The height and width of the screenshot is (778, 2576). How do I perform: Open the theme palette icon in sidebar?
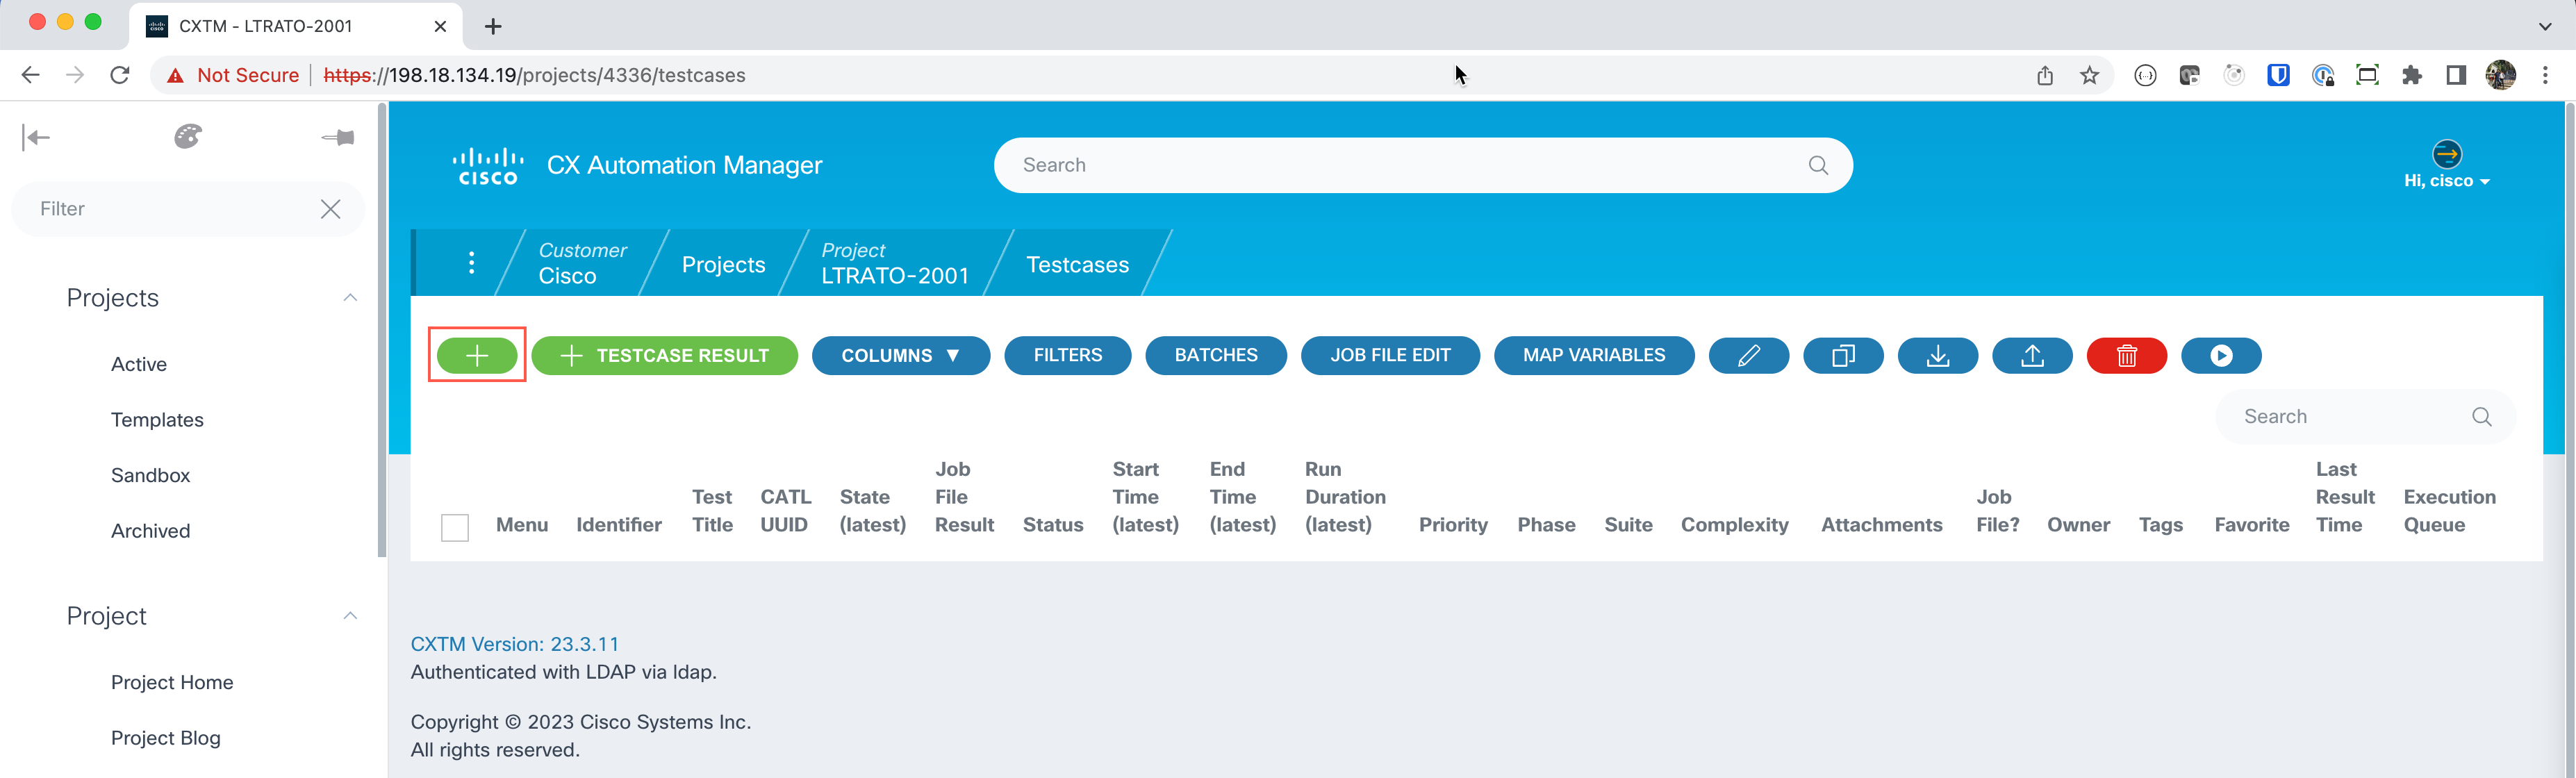[188, 137]
